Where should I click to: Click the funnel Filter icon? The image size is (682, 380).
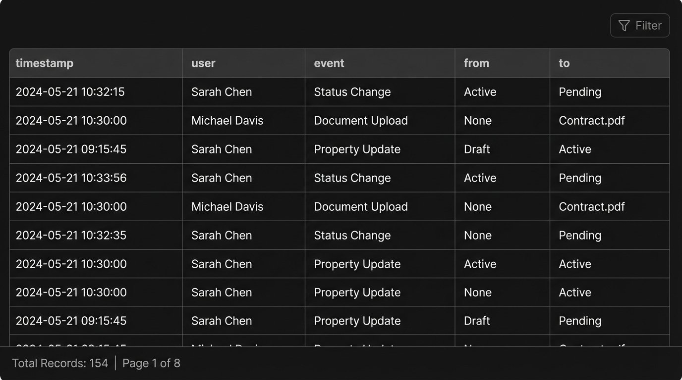(624, 26)
